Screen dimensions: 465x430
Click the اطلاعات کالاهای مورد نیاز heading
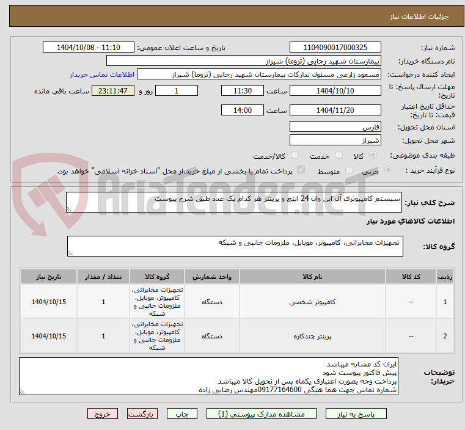pos(411,221)
